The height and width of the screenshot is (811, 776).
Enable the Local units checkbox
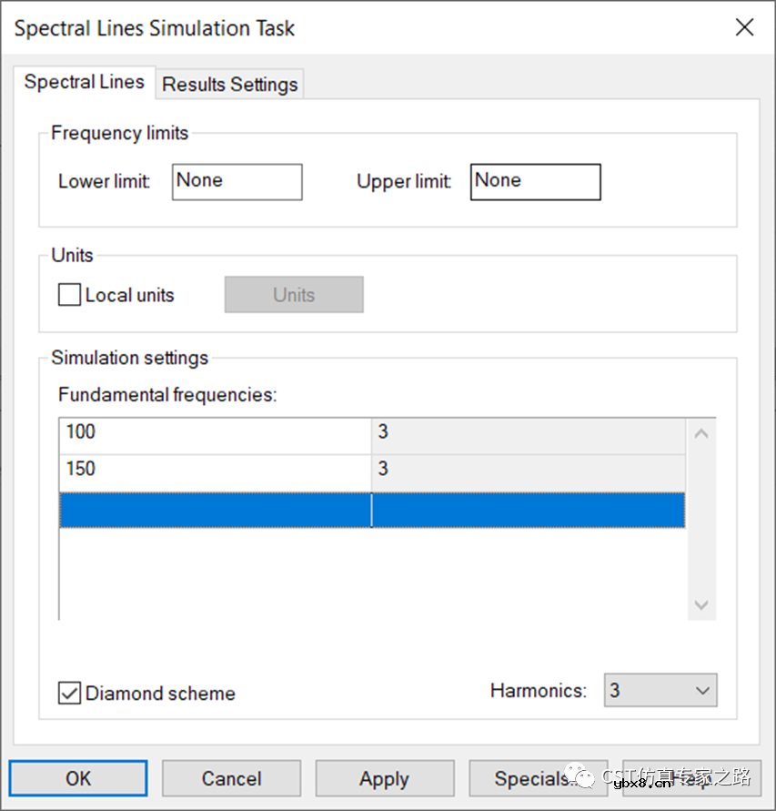[x=69, y=295]
